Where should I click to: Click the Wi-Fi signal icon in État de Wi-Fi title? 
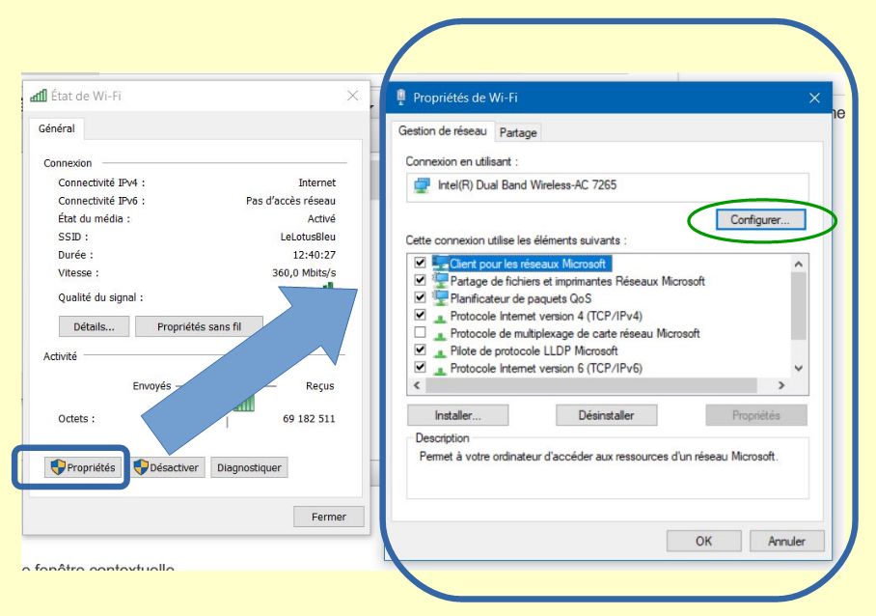tap(39, 96)
